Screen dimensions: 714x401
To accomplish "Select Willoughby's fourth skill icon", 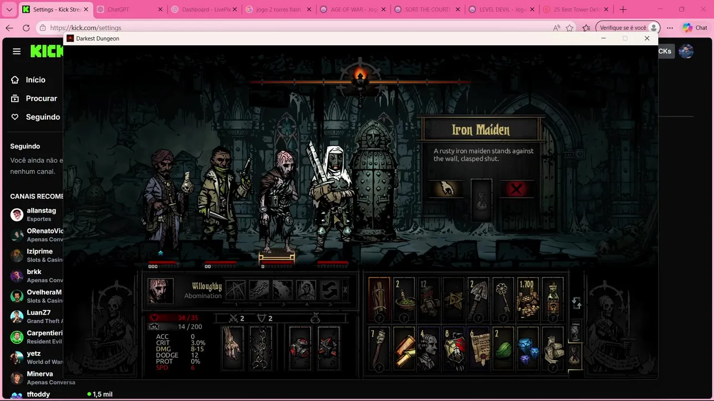I will [x=306, y=290].
